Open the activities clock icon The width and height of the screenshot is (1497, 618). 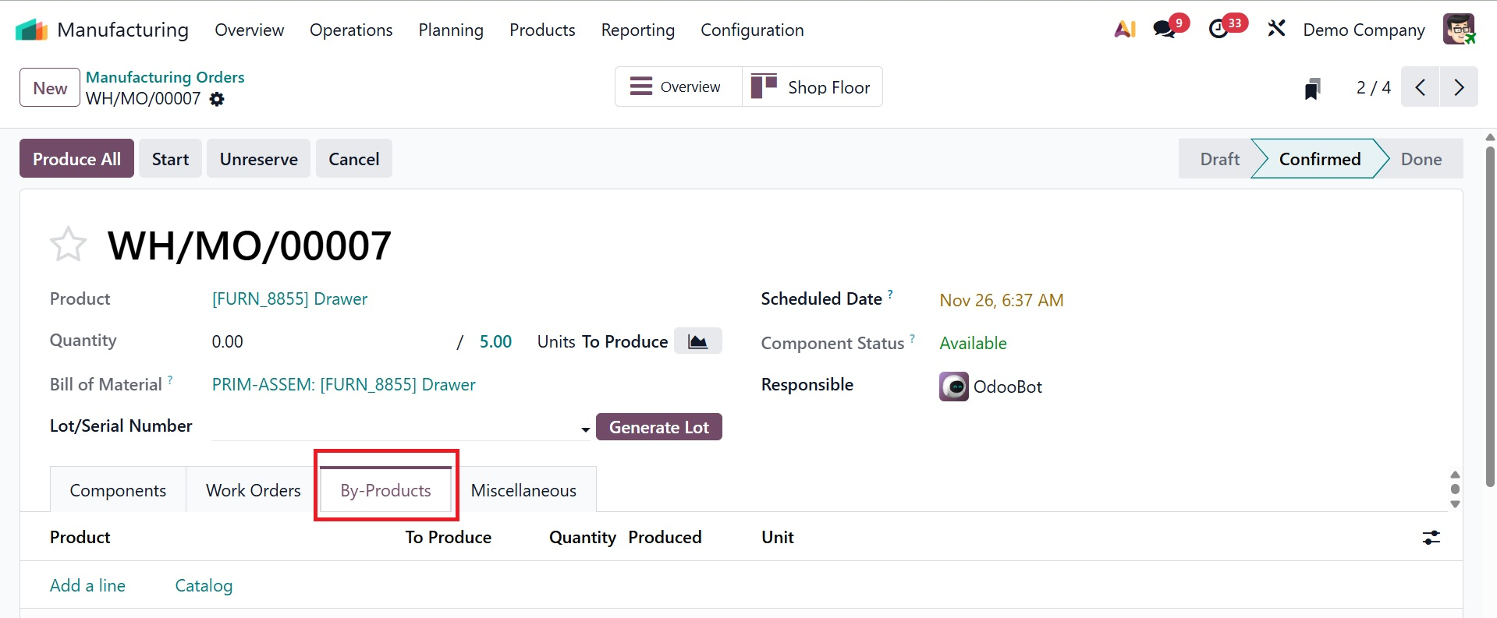coord(1219,30)
